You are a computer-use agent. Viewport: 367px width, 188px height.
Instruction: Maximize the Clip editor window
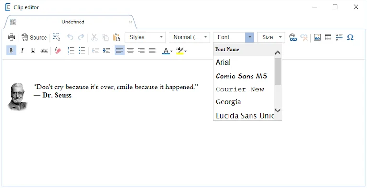point(335,7)
